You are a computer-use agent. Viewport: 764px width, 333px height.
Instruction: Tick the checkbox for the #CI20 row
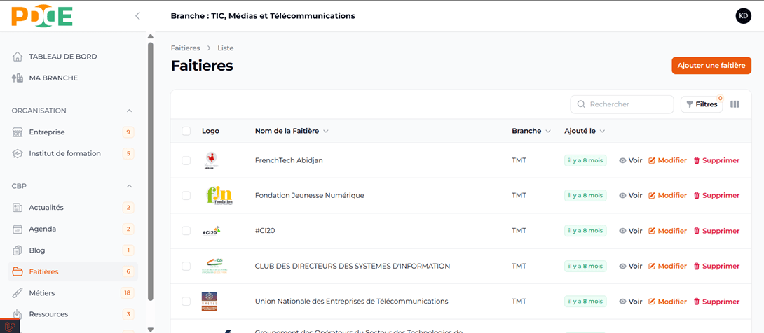(x=186, y=231)
